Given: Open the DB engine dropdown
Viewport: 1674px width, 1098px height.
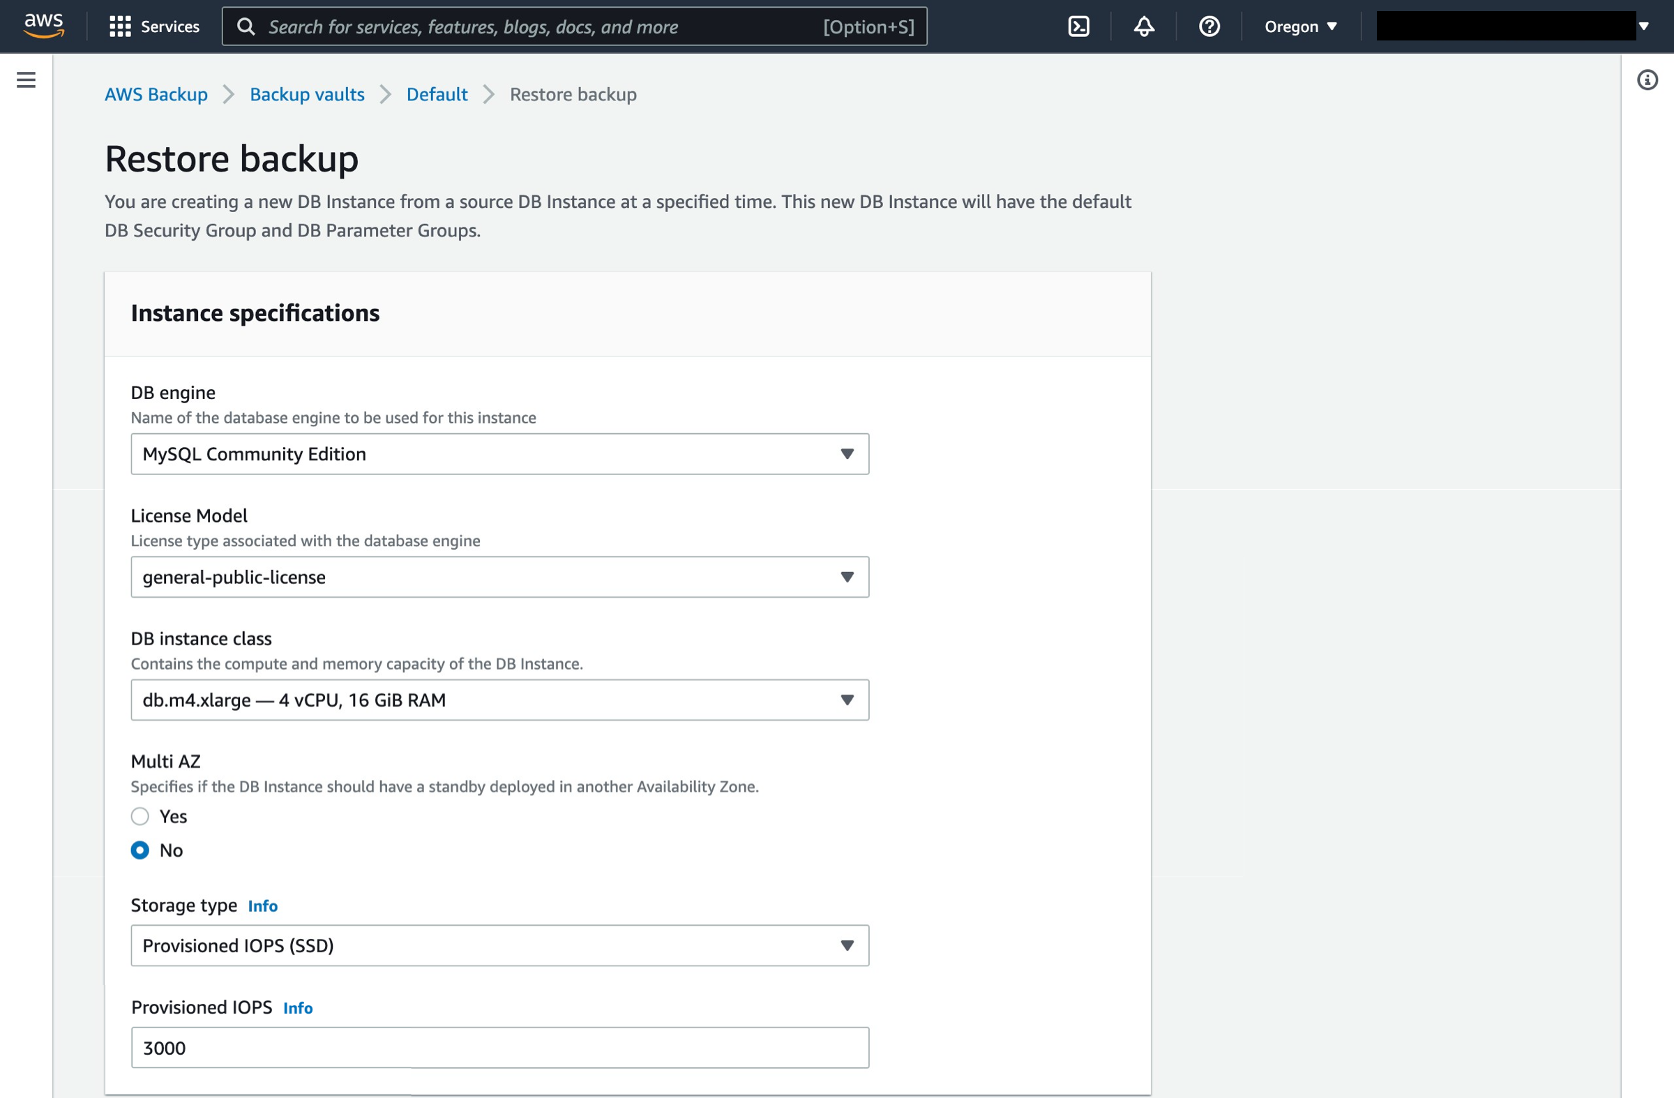Looking at the screenshot, I should pos(499,453).
